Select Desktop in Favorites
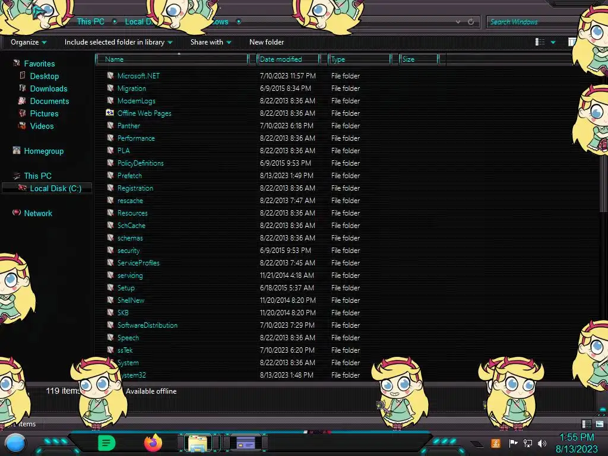Screen dimensions: 608x456 click(x=44, y=76)
